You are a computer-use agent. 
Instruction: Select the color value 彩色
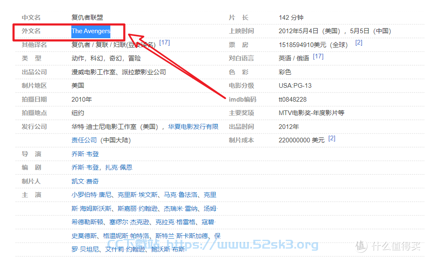(285, 72)
